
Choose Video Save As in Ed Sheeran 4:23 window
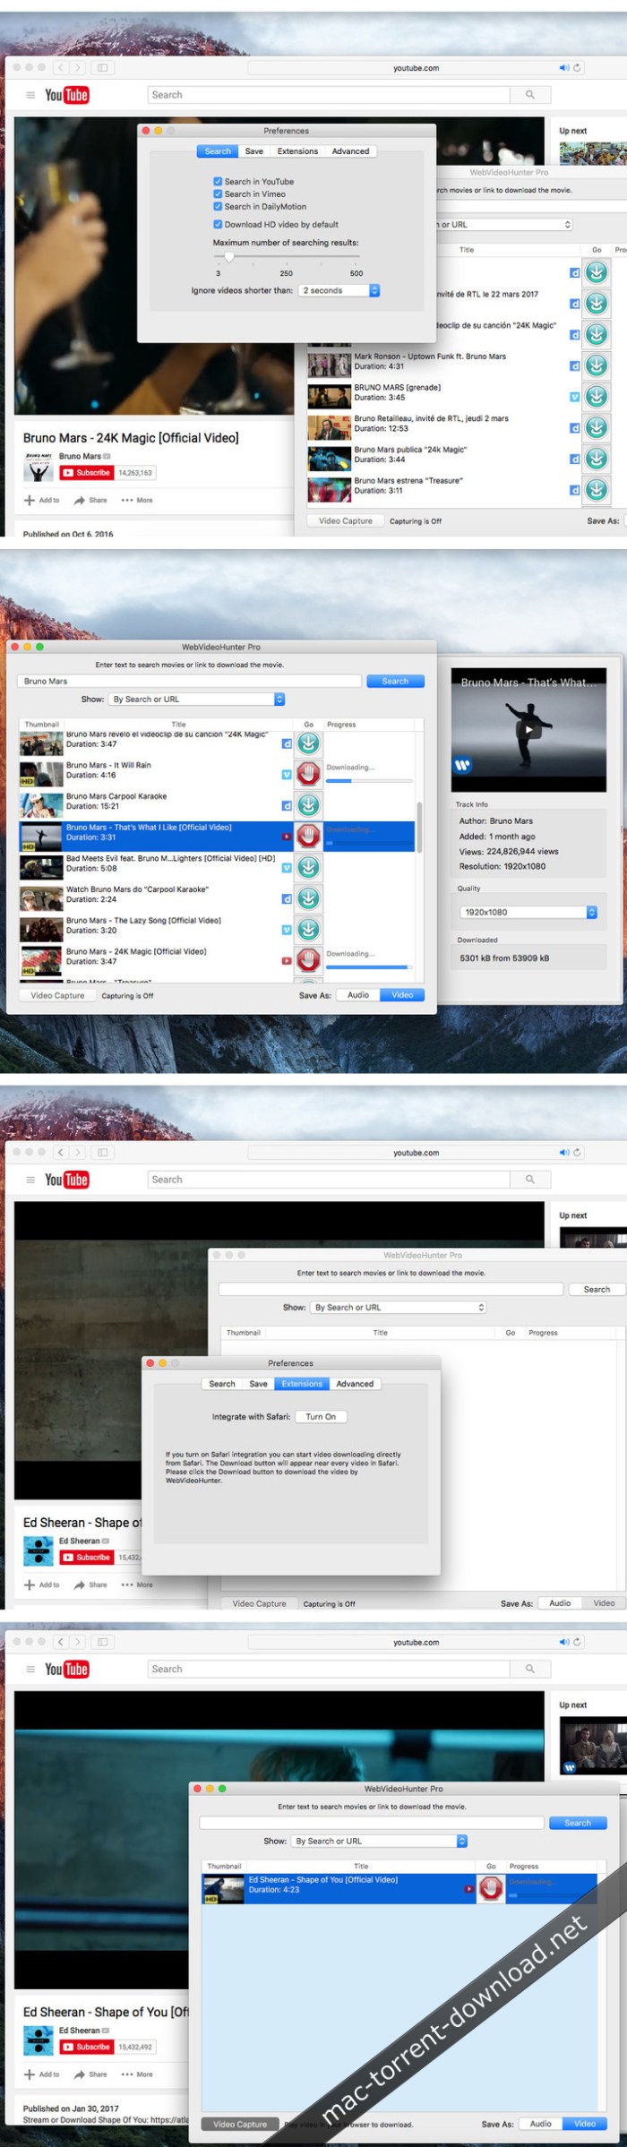tap(585, 2123)
